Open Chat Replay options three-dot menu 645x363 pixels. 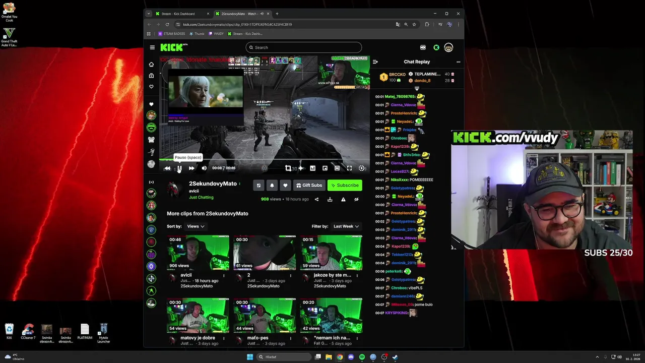(458, 62)
